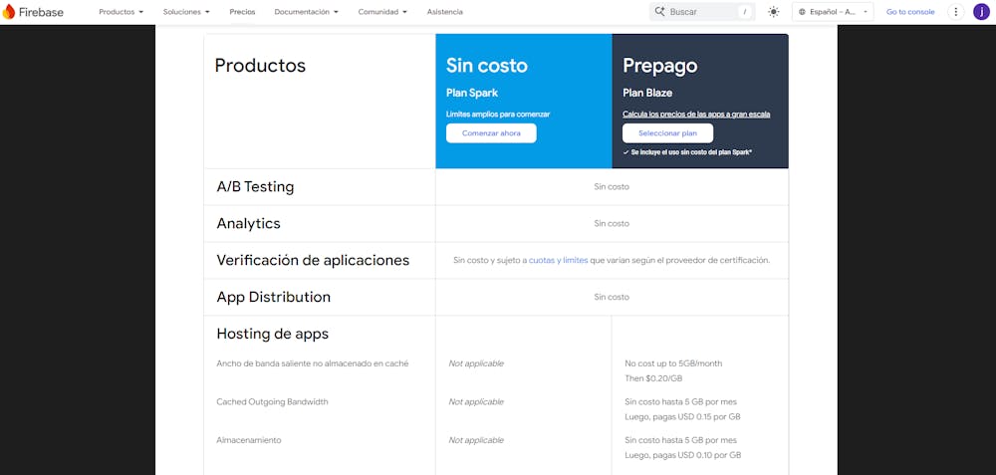Expand the Productos dropdown menu
The height and width of the screenshot is (475, 996).
click(x=121, y=12)
